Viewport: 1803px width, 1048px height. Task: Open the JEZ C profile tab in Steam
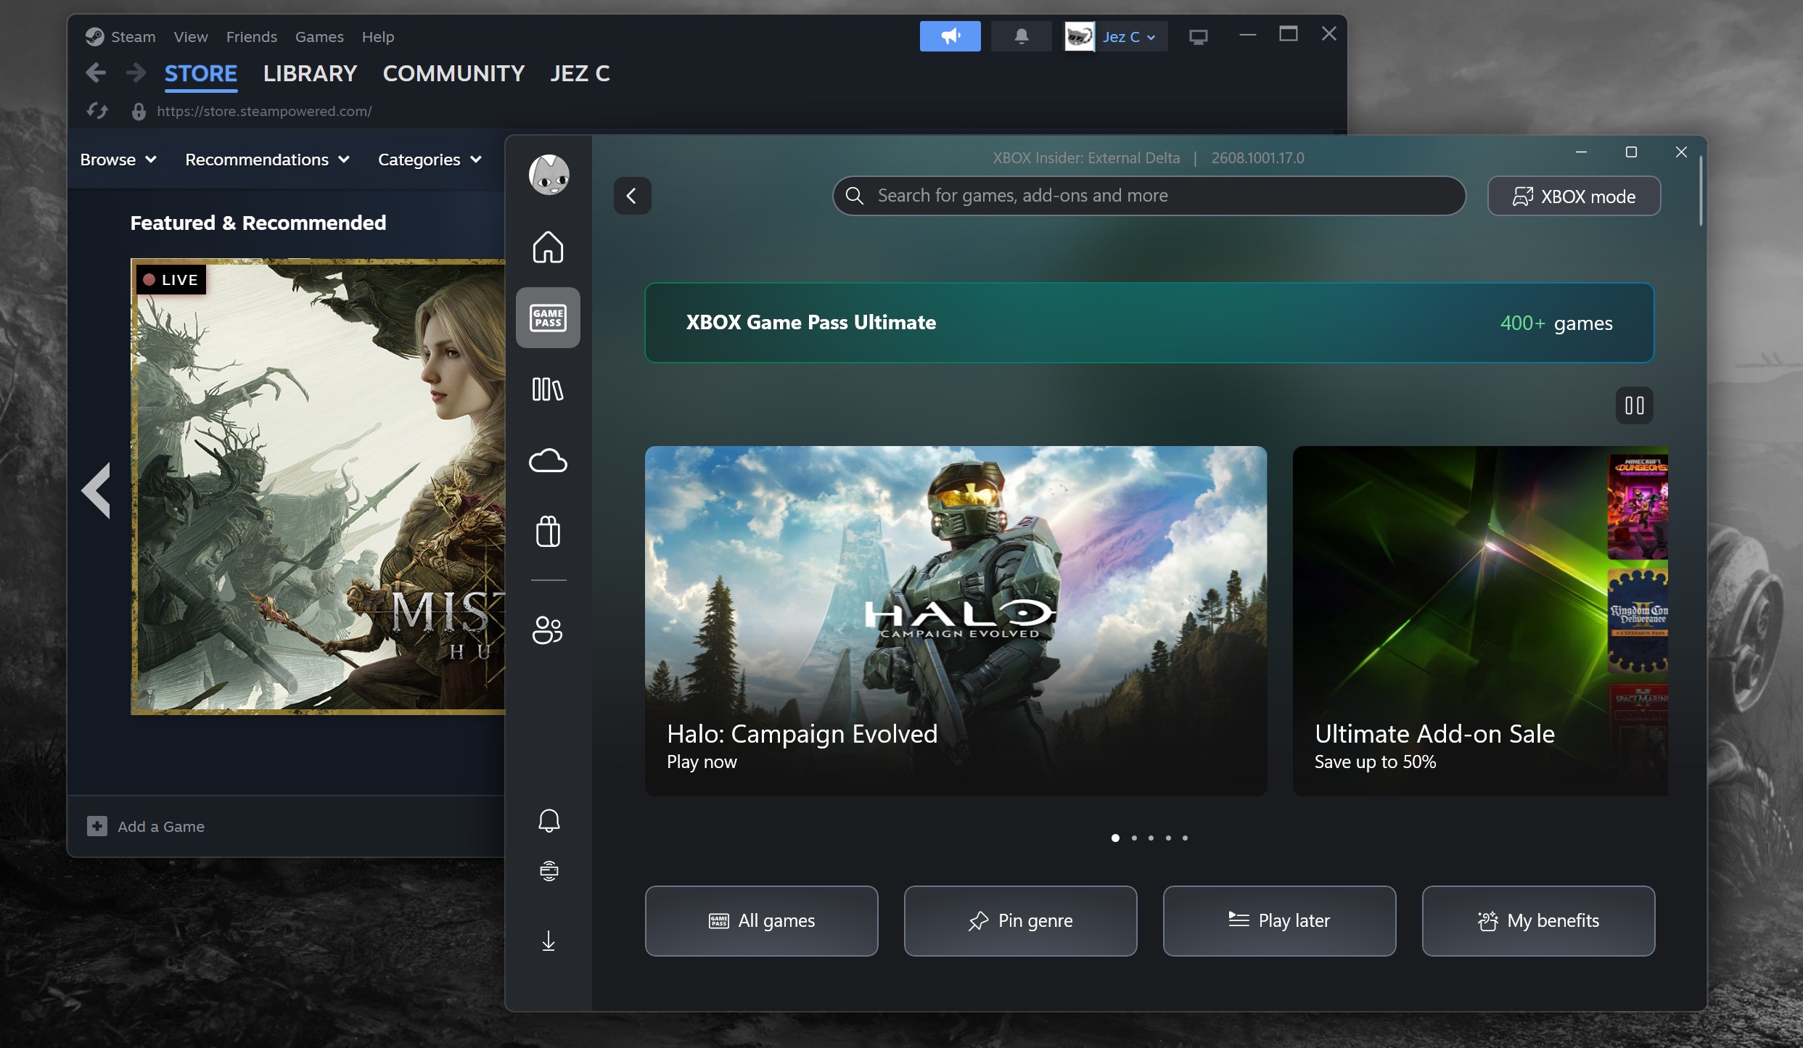click(580, 73)
